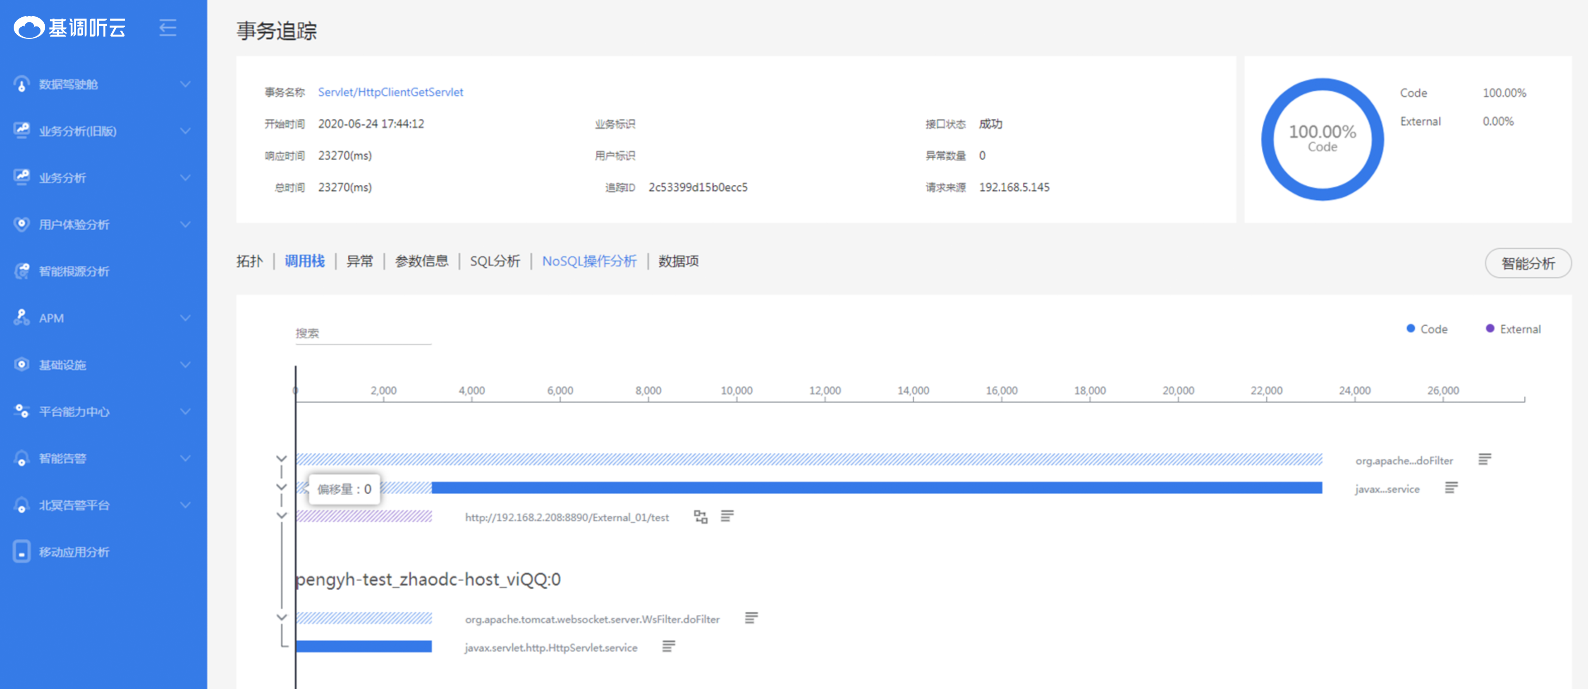Click the 搜索 search input field
The height and width of the screenshot is (689, 1588).
[363, 333]
